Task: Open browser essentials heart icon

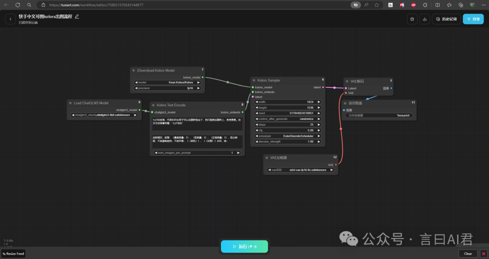Action: (472, 5)
